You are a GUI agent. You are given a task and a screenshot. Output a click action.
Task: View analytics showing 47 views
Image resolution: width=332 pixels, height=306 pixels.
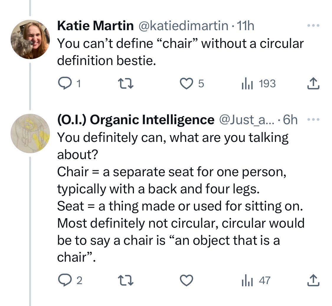(x=256, y=280)
